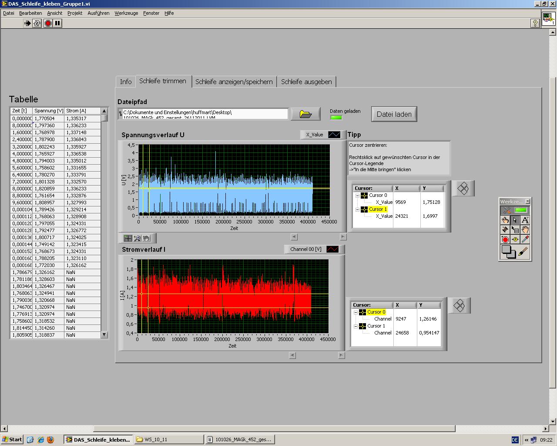Pause the running VI

click(57, 24)
